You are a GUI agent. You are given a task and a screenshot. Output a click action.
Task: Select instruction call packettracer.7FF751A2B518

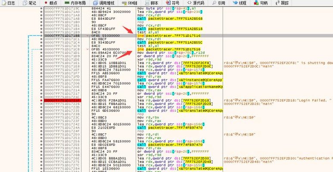[170, 29]
